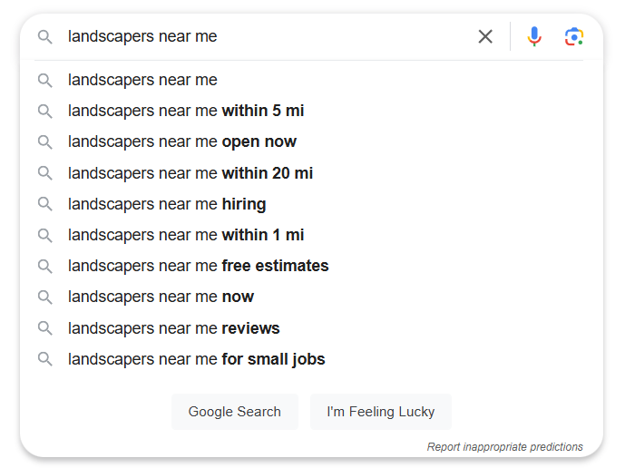Click magnifier icon beside 'within 5 mi' suggestion
Viewport: 625px width, 468px height.
click(x=45, y=112)
